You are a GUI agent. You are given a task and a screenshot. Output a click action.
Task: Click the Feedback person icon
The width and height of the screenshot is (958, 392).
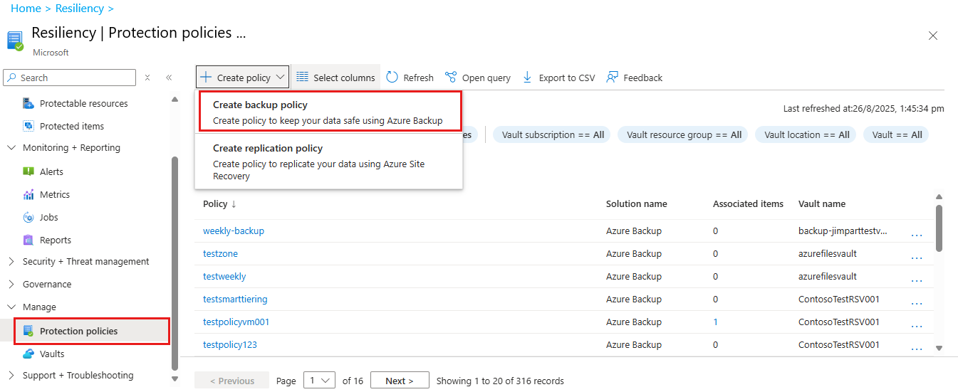click(x=612, y=77)
